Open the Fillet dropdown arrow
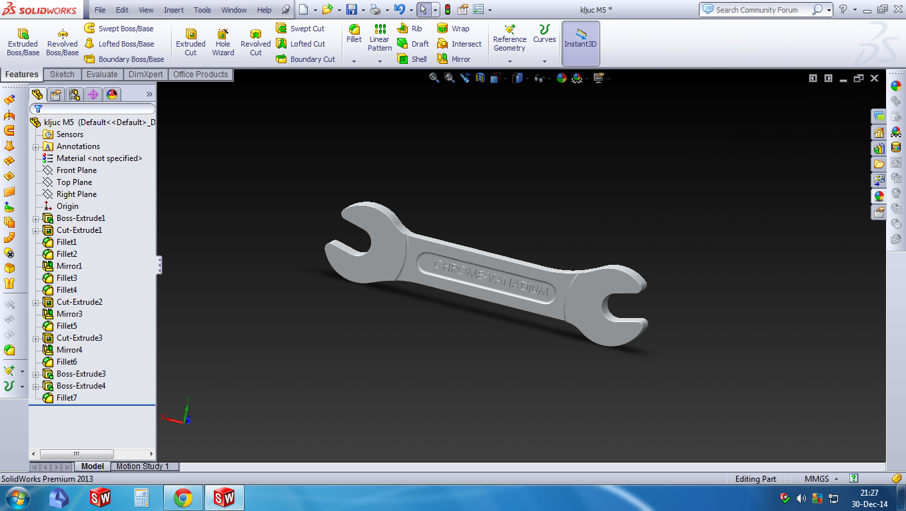This screenshot has width=906, height=511. click(x=354, y=61)
